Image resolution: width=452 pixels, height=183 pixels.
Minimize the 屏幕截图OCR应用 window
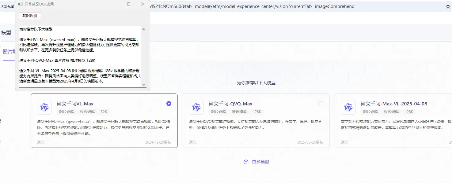[x=115, y=4]
